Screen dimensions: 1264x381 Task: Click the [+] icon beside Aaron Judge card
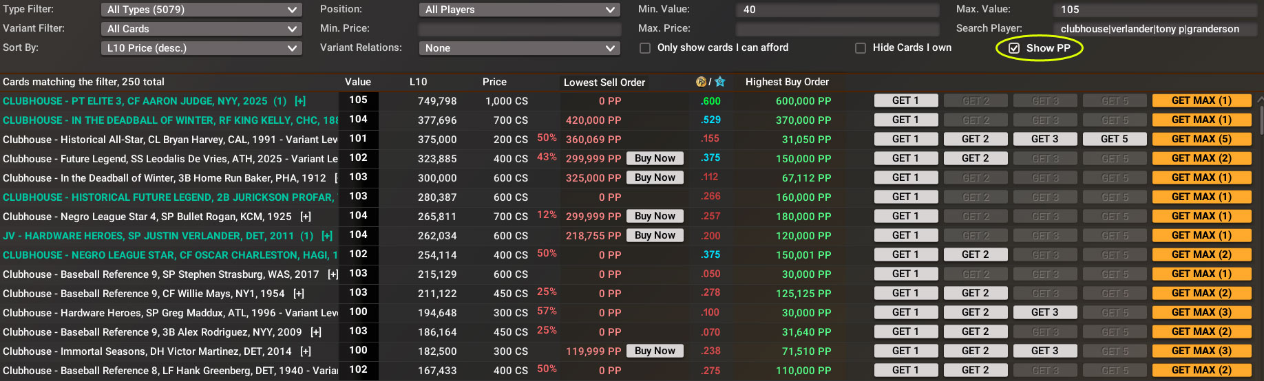(300, 101)
